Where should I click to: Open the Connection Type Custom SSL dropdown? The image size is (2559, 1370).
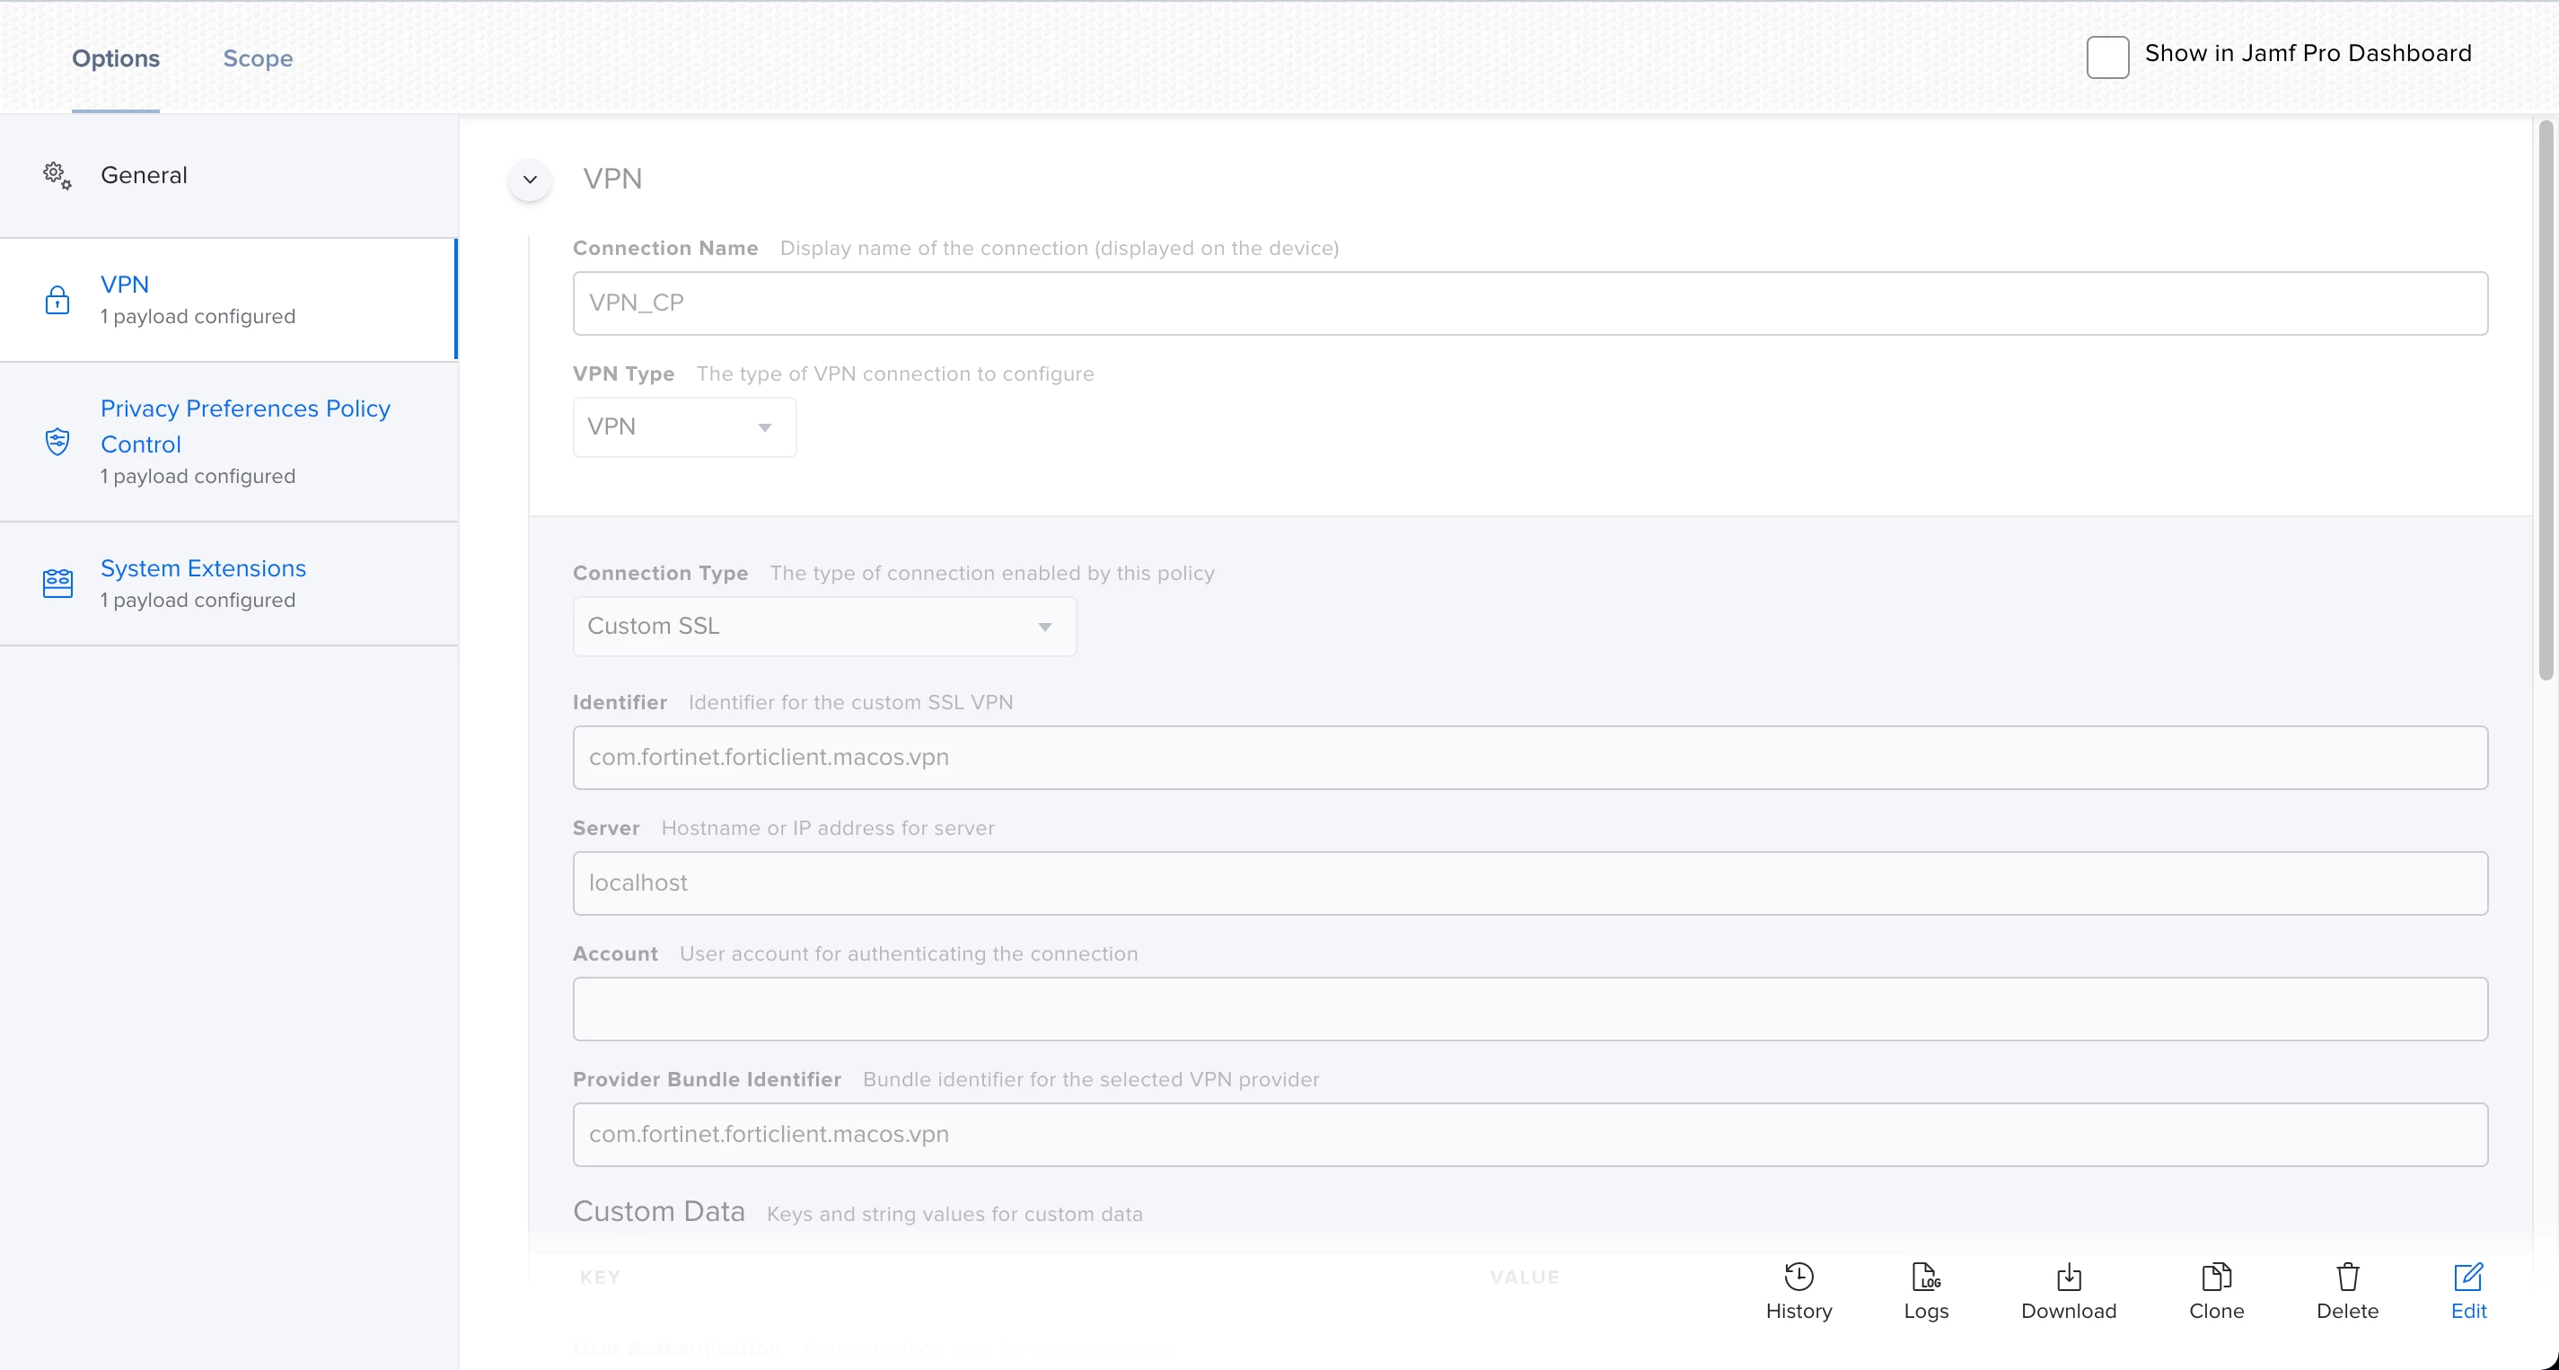coord(824,627)
